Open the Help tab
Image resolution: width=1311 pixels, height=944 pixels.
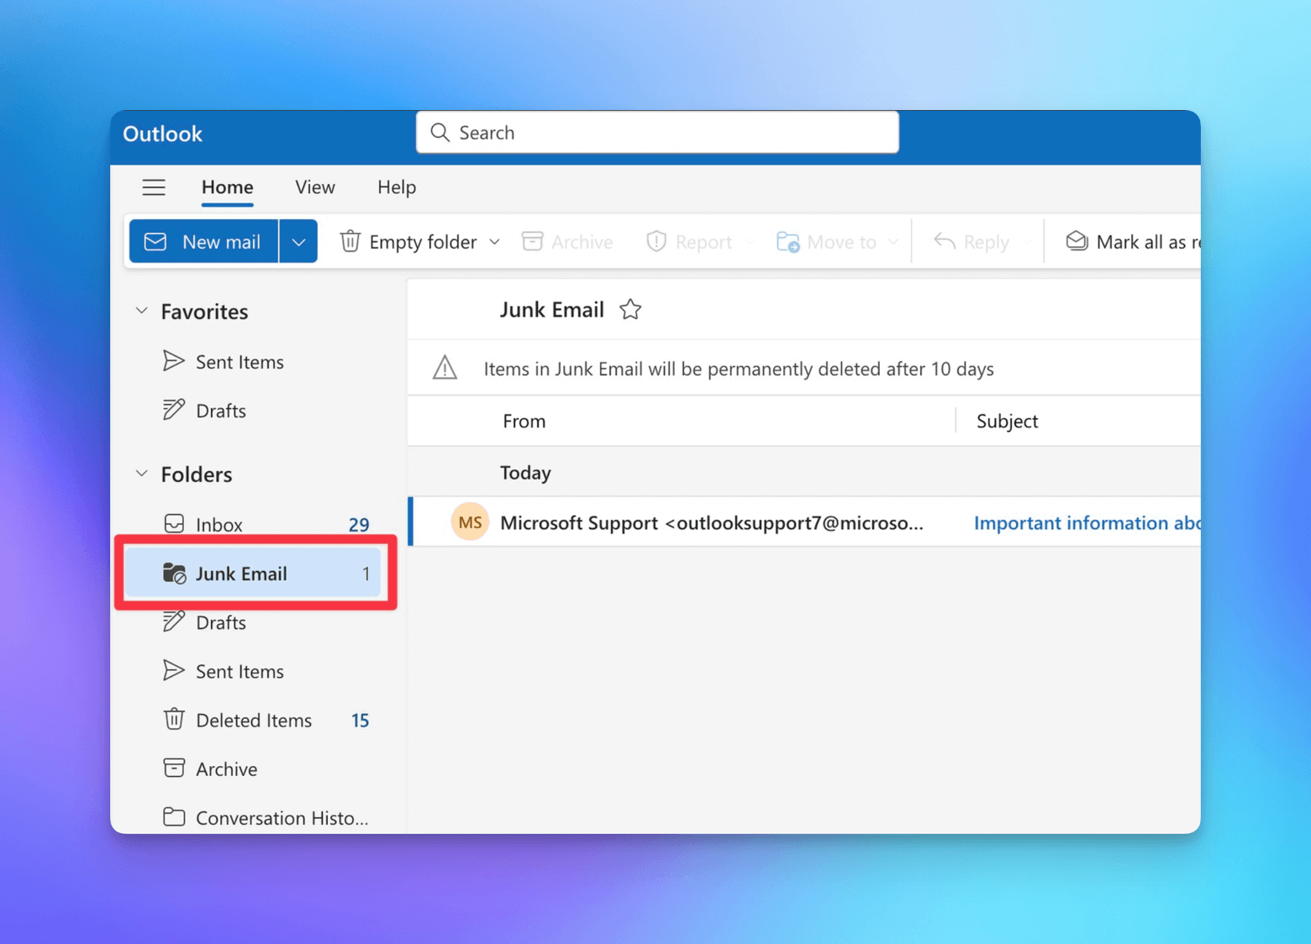pos(397,187)
